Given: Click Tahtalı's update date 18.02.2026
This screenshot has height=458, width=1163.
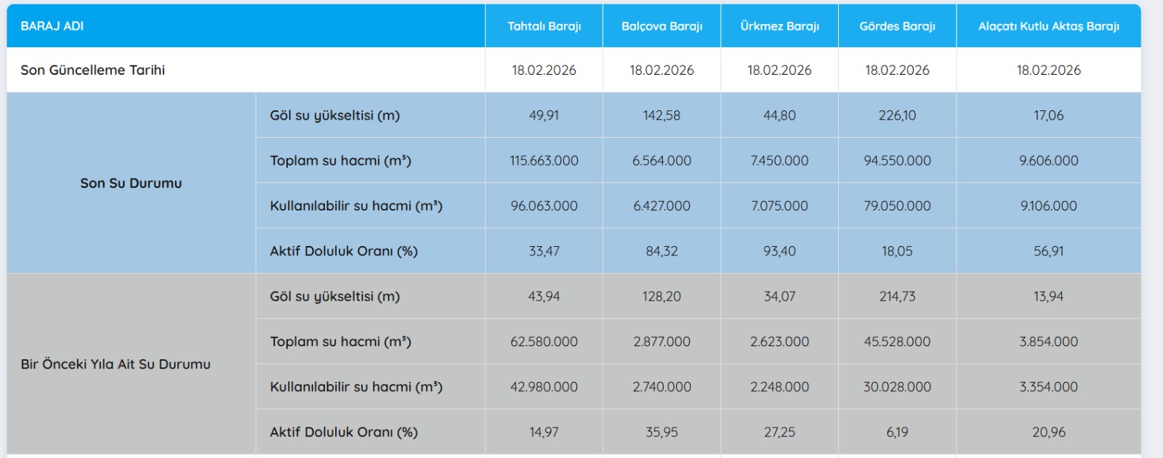Looking at the screenshot, I should [544, 70].
